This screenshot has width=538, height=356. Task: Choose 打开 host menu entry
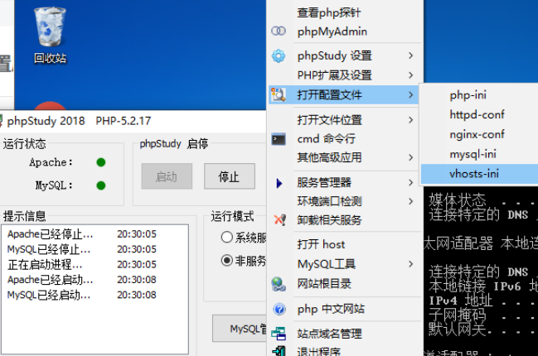[x=345, y=244]
